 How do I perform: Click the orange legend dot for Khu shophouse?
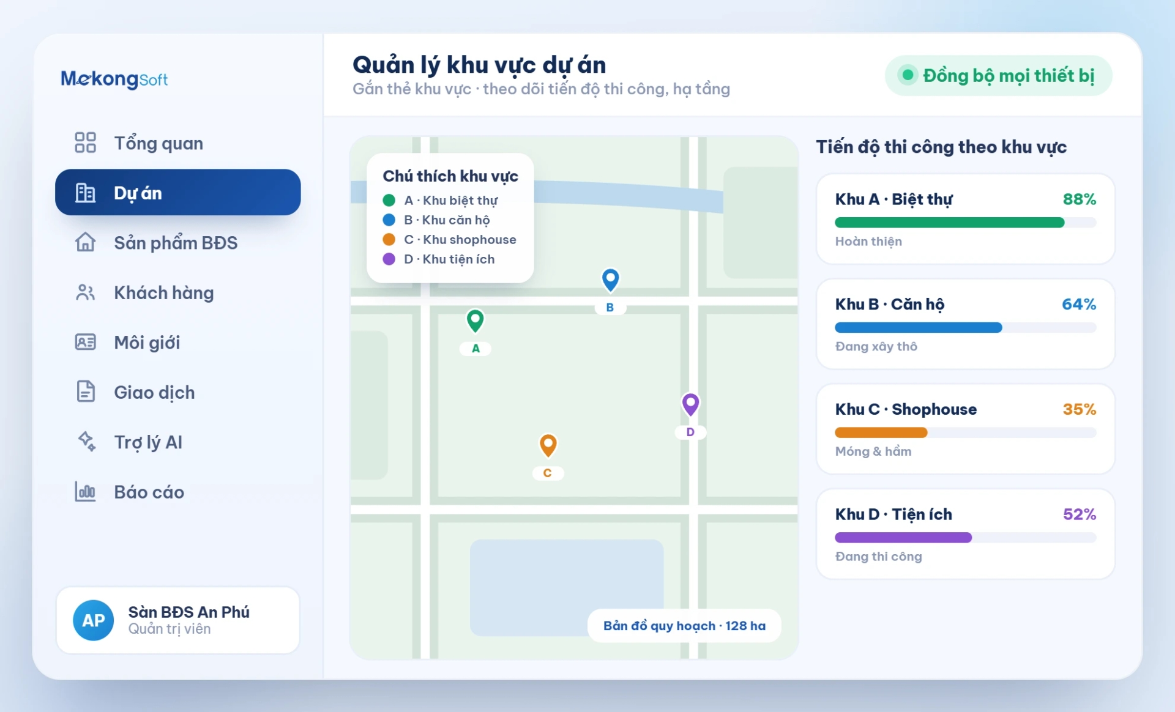point(389,239)
